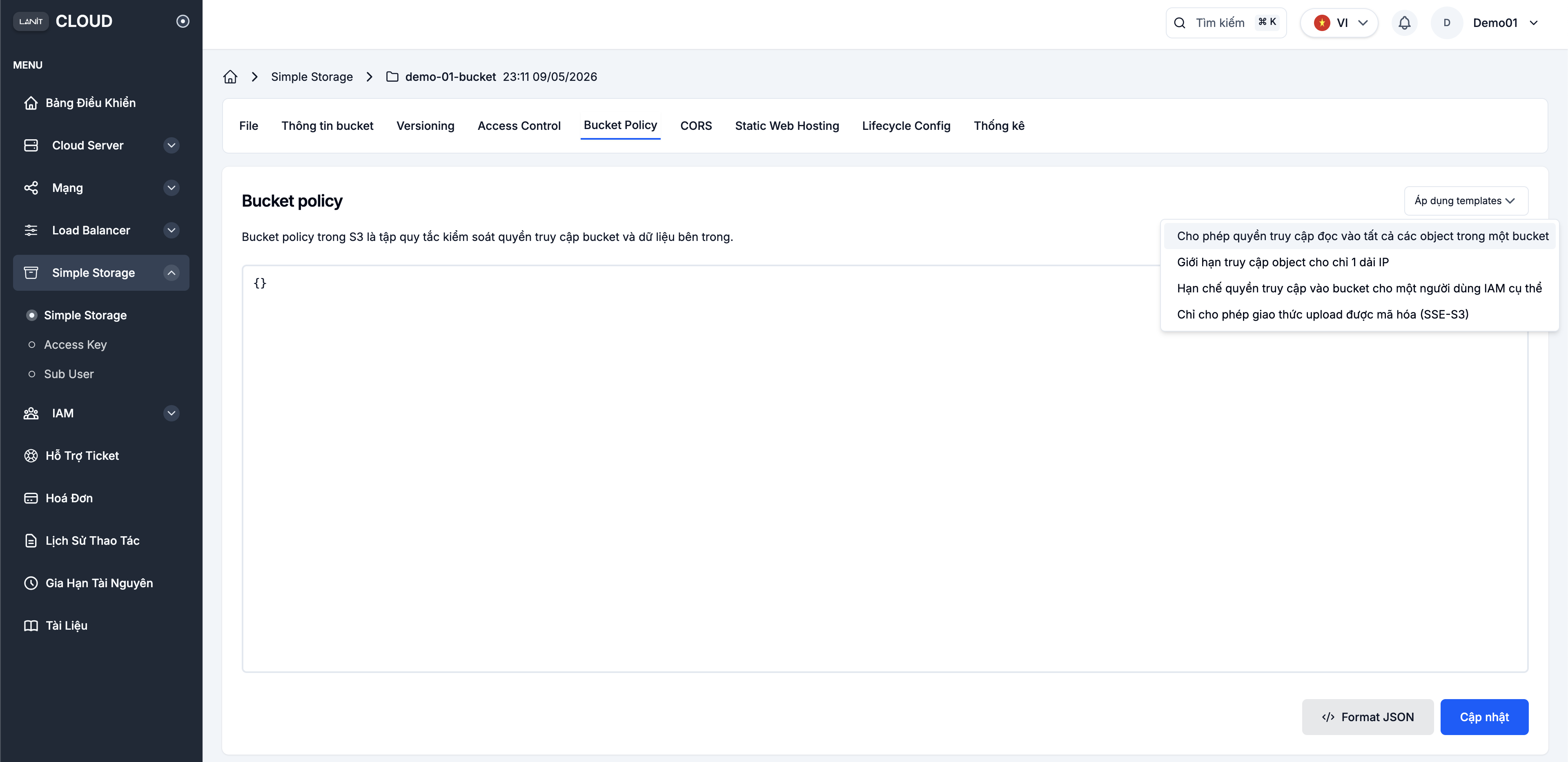Open Lịch Sử Thao Tác document icon
The image size is (1568, 762).
31,540
